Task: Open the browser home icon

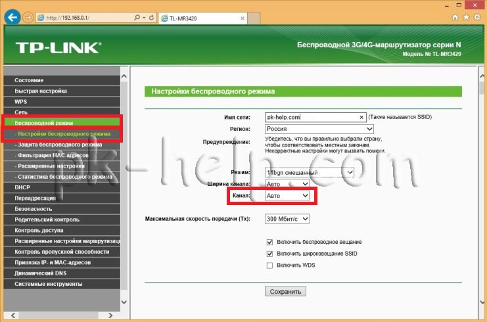Action: point(455,17)
